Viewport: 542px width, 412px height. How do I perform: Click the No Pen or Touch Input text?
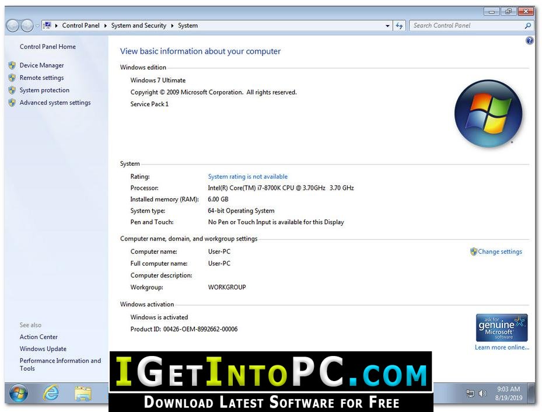[x=276, y=222]
